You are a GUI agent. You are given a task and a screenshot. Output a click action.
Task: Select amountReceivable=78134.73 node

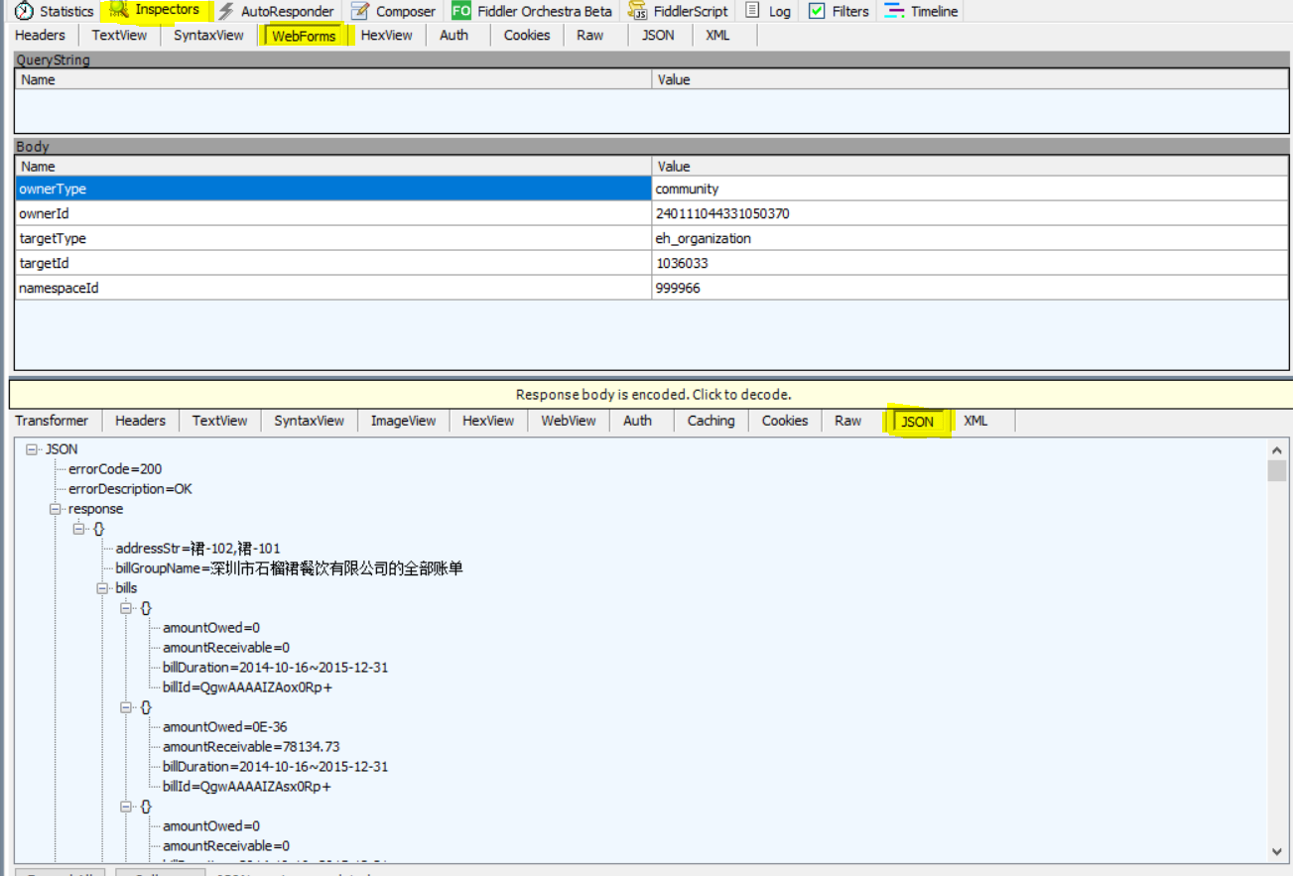tap(252, 747)
